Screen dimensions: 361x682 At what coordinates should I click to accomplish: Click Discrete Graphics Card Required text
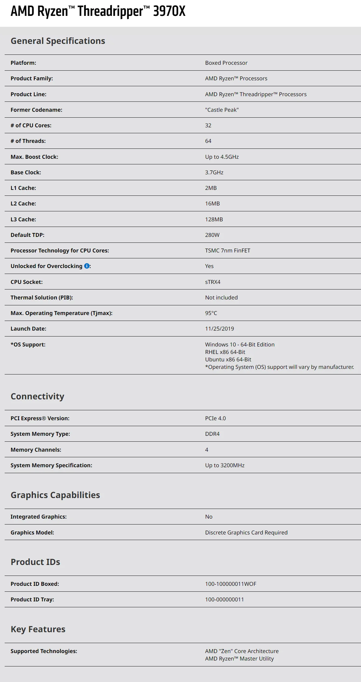(246, 533)
